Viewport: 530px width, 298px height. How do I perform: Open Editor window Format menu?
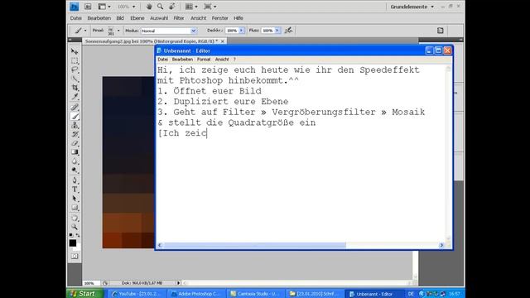tap(204, 60)
